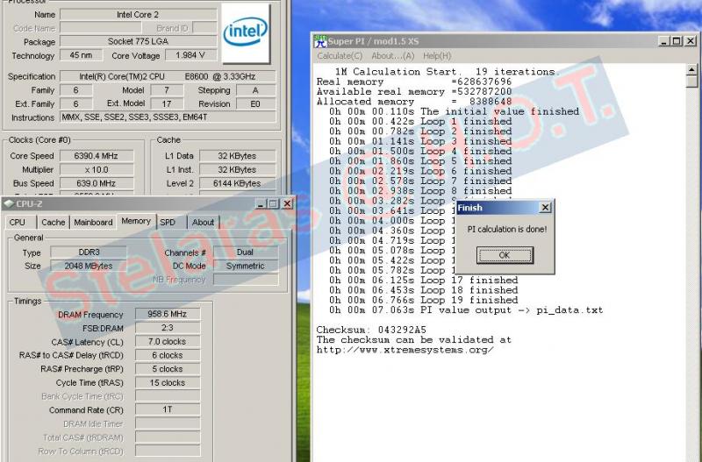
Task: Click the memory Size field 2048 MBytes
Action: 89,266
